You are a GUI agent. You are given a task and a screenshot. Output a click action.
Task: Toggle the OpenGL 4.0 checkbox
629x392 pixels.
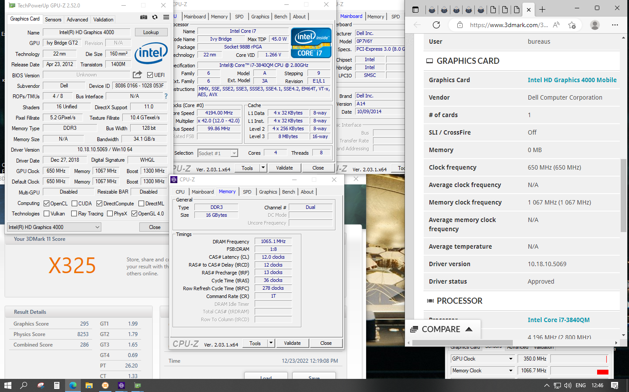[x=134, y=214]
